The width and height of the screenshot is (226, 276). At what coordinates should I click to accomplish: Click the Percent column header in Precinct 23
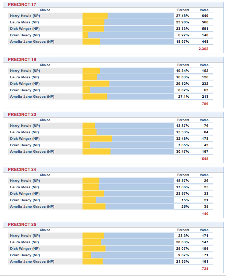coord(183,120)
